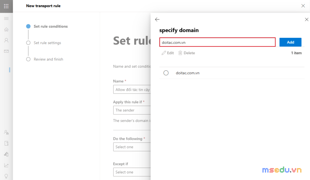Go back using the arrow in specify domain panel
The width and height of the screenshot is (310, 180).
click(x=157, y=19)
